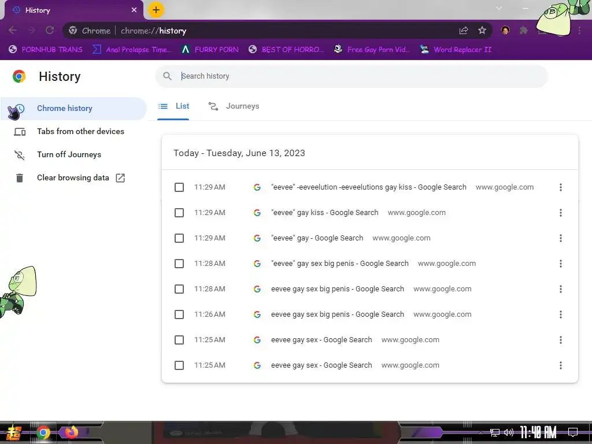Click the magnifier icon in Search history
Screen dimensions: 592x444
pos(167,76)
